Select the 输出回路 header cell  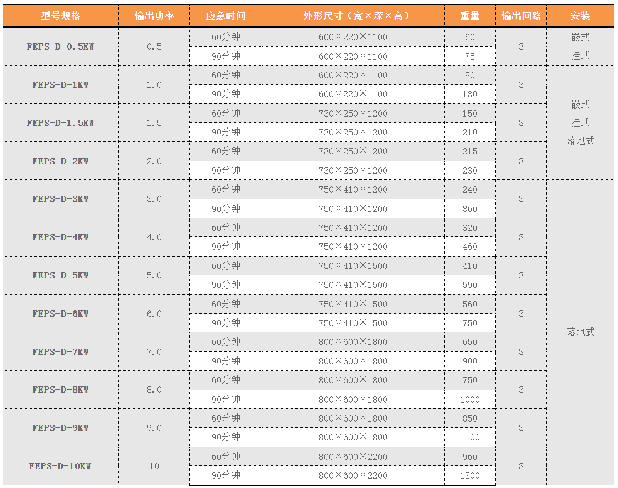click(521, 16)
